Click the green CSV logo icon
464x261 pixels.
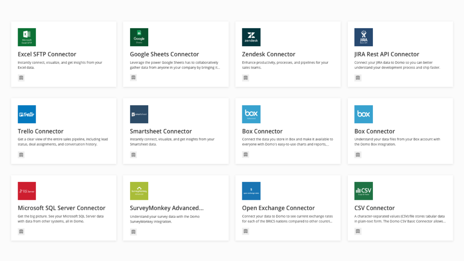click(363, 191)
